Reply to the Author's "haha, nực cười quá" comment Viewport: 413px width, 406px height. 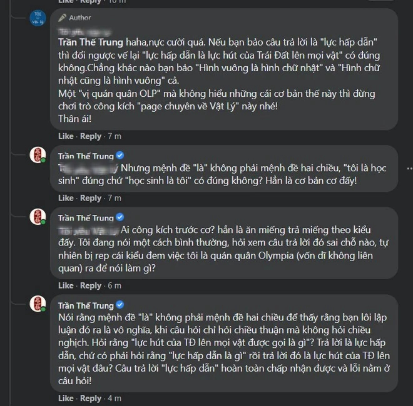91,136
